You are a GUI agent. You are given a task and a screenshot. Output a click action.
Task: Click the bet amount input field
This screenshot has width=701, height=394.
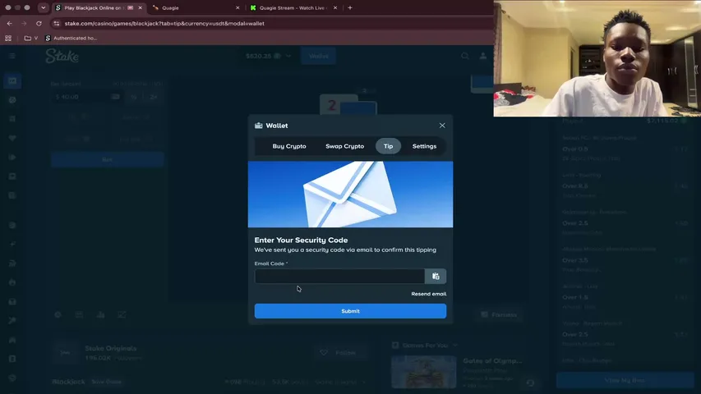tap(88, 97)
